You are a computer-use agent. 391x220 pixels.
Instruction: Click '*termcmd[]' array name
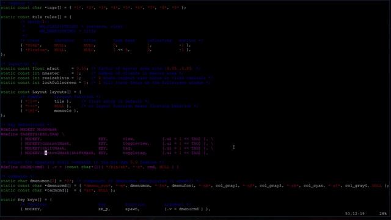pyautogui.click(x=57, y=190)
